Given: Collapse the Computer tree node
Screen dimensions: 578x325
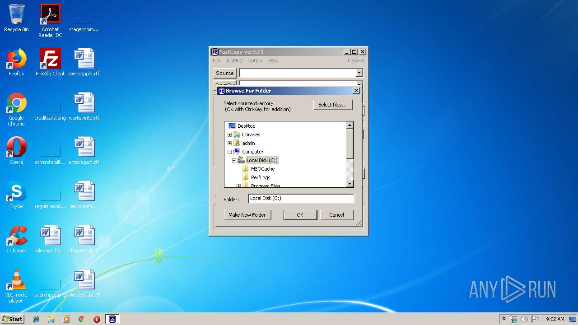Looking at the screenshot, I should click(x=229, y=152).
